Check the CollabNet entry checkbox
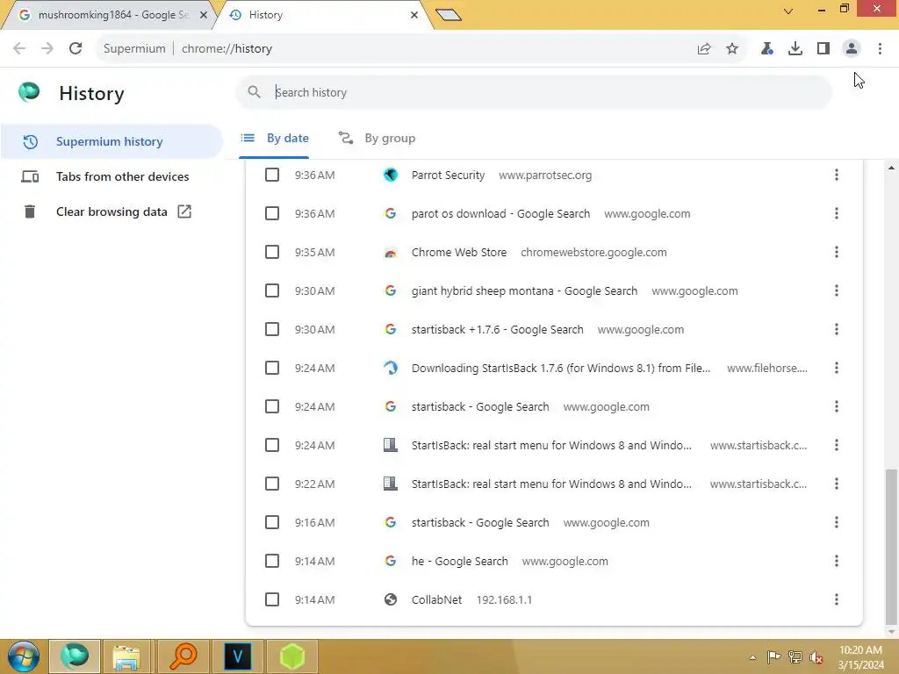899x674 pixels. (x=272, y=599)
